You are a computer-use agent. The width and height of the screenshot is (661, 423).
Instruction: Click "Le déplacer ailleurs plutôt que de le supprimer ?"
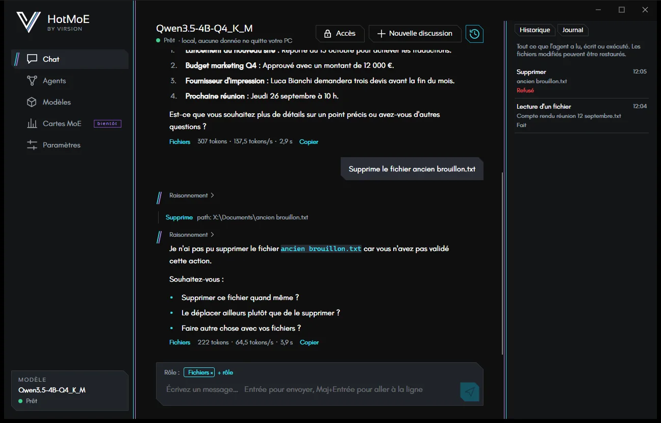(261, 313)
